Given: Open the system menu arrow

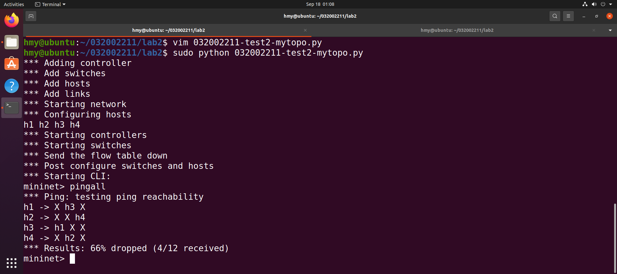Looking at the screenshot, I should click(x=611, y=4).
